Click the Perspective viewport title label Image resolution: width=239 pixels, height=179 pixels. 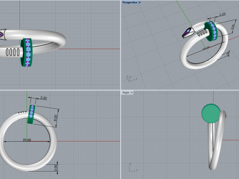(130, 2)
